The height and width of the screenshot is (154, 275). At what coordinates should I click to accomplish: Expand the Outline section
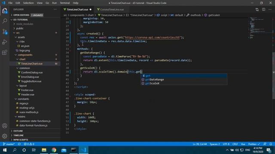point(35,131)
